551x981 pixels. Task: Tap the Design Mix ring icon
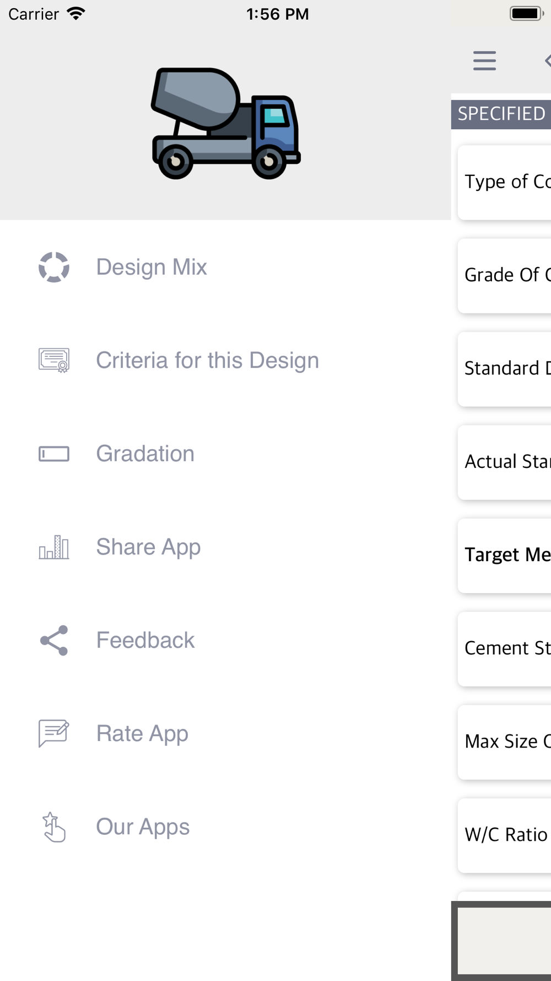(x=54, y=267)
